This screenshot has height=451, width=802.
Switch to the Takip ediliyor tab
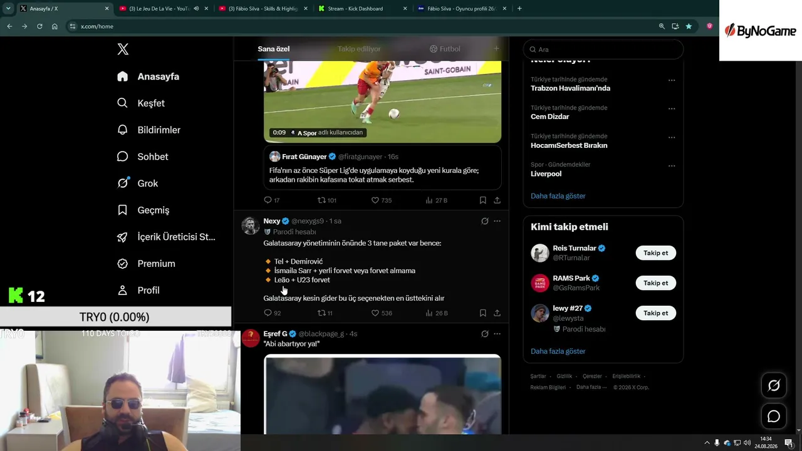(x=359, y=49)
